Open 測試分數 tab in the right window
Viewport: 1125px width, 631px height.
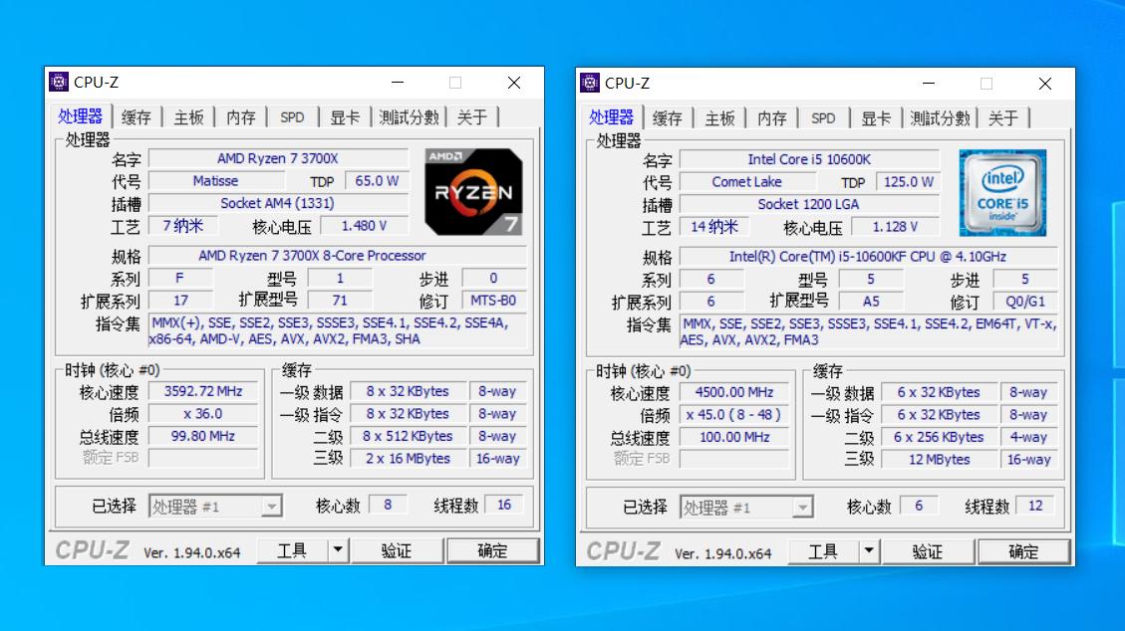[940, 118]
